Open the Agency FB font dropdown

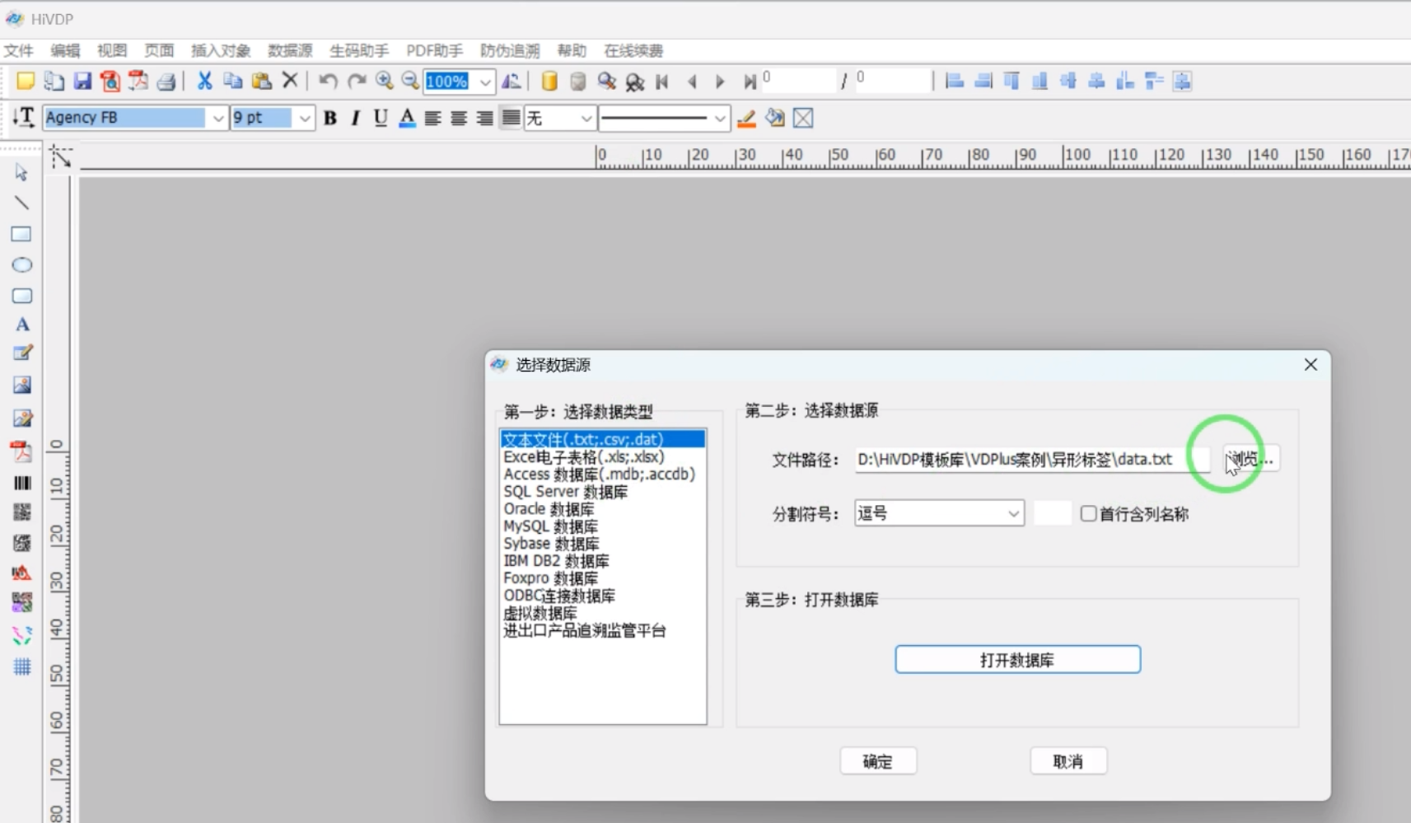click(x=217, y=119)
